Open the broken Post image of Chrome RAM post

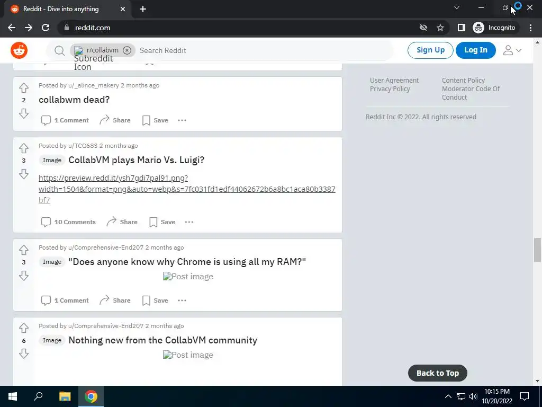pyautogui.click(x=188, y=277)
